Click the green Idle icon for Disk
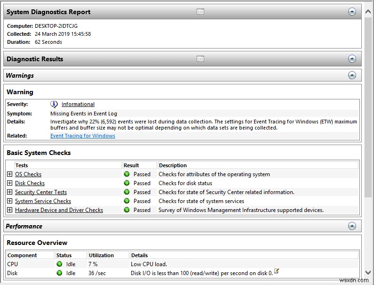The image size is (374, 285). click(x=59, y=273)
